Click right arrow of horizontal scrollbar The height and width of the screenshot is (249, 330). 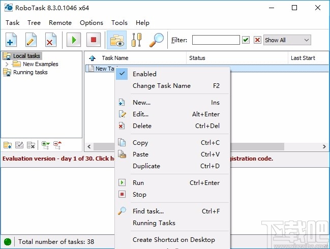pyautogui.click(x=324, y=146)
